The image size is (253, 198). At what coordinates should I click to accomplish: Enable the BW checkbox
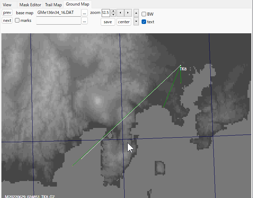click(144, 14)
